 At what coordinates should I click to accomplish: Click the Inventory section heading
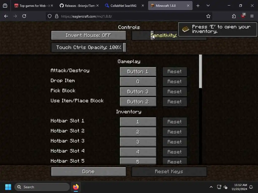tap(129, 112)
